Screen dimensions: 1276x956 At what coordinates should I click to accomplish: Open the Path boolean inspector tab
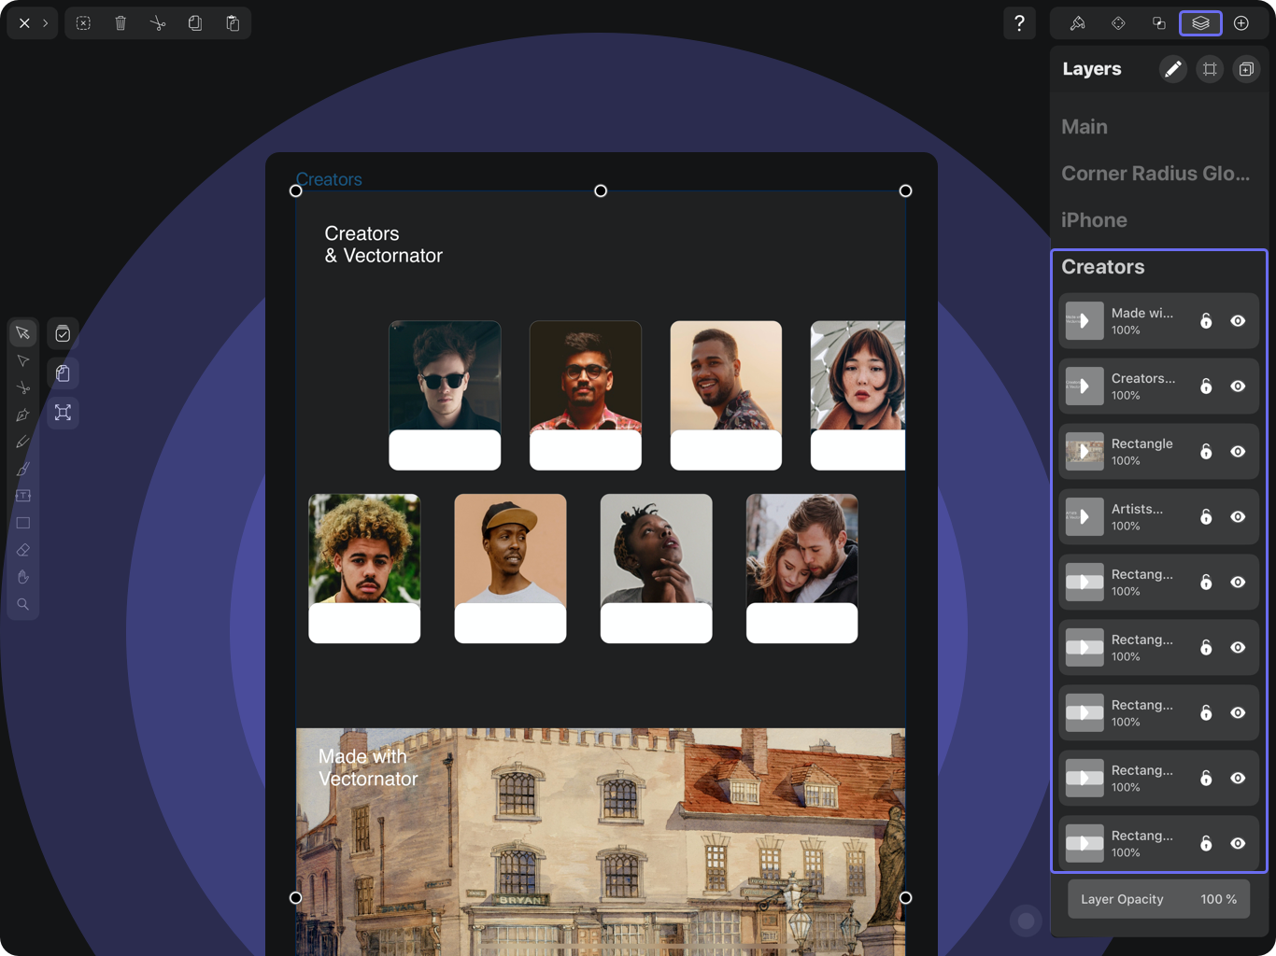[1159, 23]
